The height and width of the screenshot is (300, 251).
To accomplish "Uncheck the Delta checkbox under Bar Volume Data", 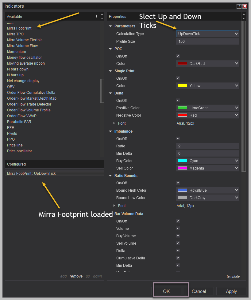I will point(178,251).
